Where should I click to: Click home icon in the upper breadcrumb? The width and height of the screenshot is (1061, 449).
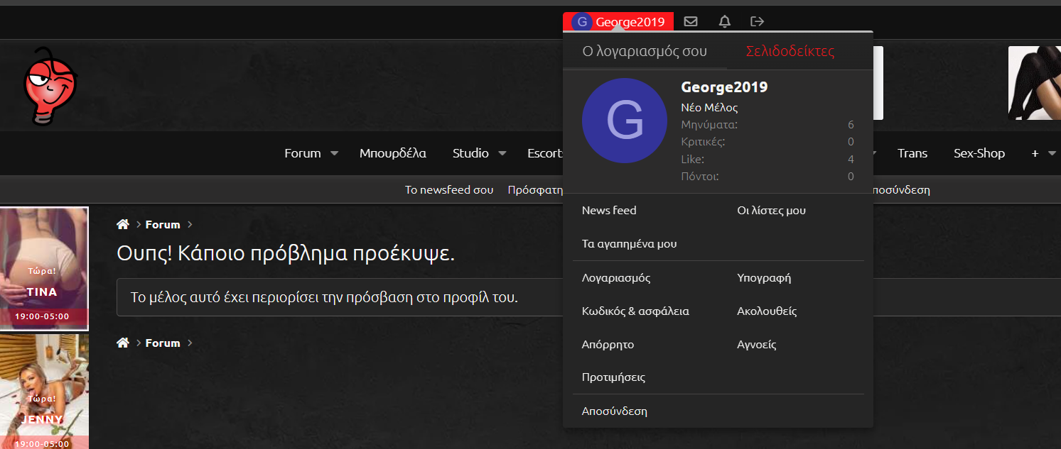(123, 224)
